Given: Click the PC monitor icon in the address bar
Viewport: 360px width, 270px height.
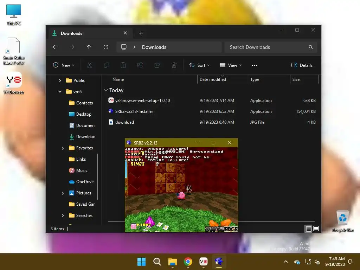Looking at the screenshot, I should point(124,47).
